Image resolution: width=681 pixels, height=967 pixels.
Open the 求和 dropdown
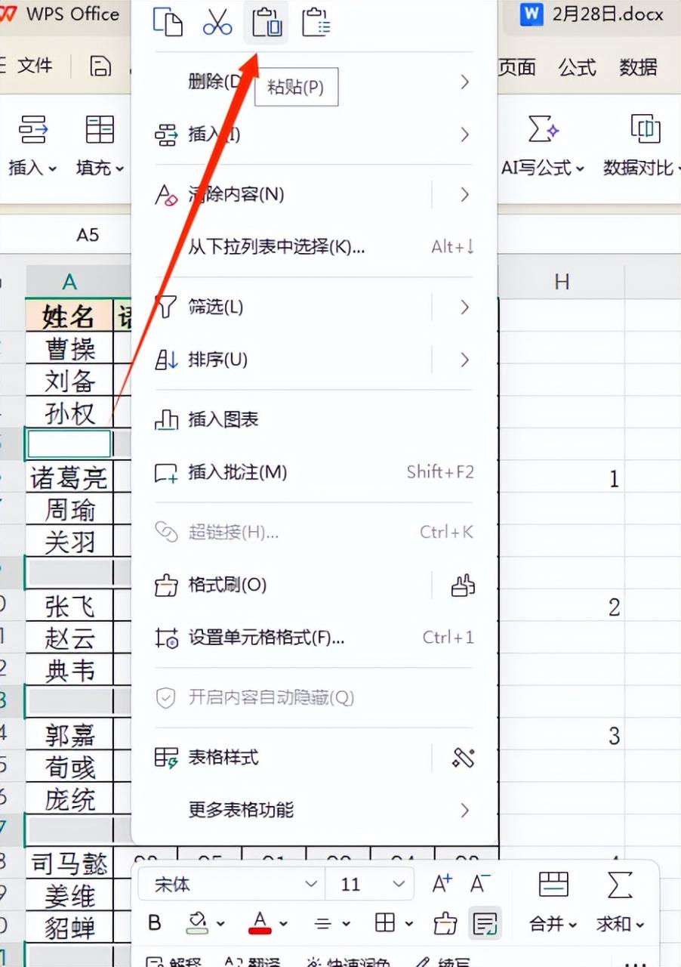(x=620, y=923)
